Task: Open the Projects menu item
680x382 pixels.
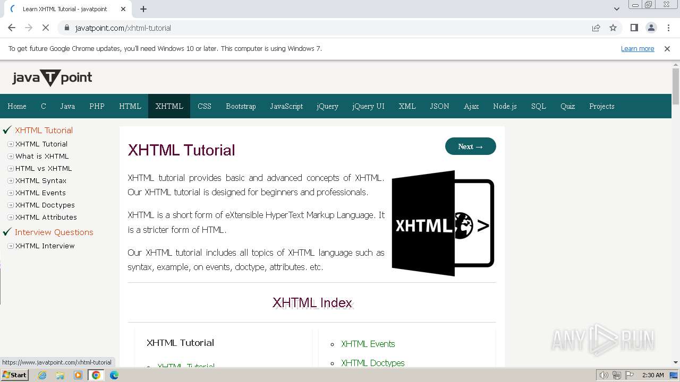Action: tap(602, 106)
